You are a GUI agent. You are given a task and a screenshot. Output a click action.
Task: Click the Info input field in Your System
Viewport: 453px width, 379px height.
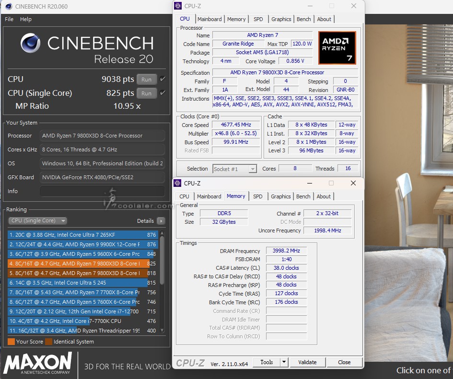coord(102,191)
